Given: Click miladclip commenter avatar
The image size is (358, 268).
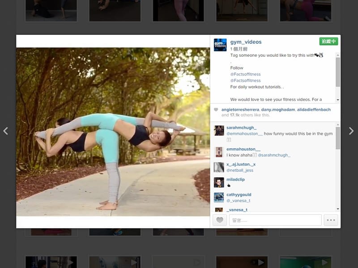Looking at the screenshot, I should (x=219, y=182).
